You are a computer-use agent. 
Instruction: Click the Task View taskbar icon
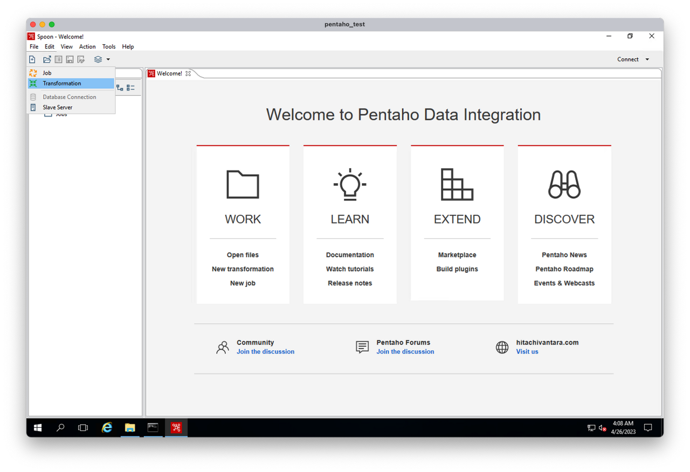[83, 428]
